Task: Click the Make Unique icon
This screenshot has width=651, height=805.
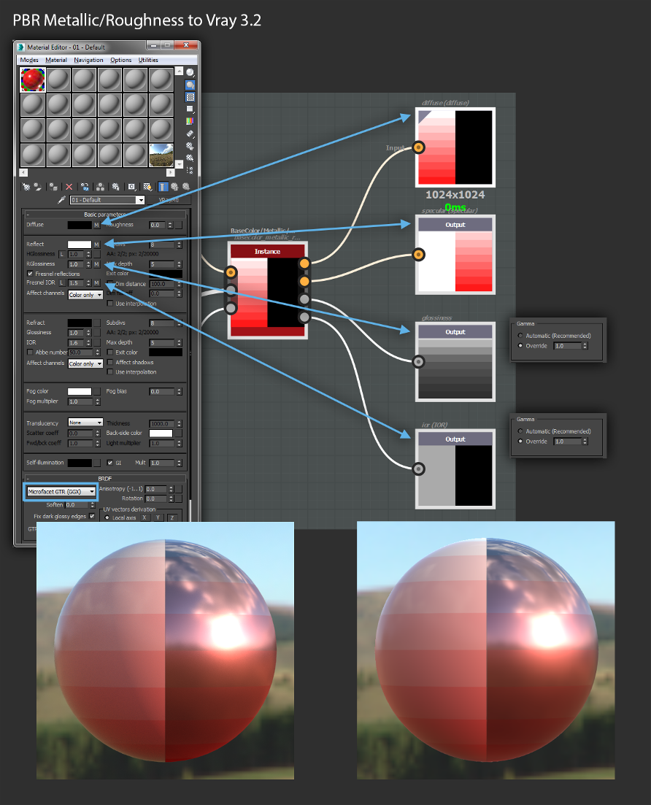Action: pos(100,187)
